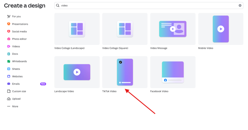Clear the search field with the X

[x=240, y=6]
